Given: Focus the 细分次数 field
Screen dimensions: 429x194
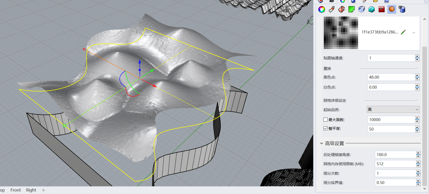Looking at the screenshot, I should tap(395, 173).
